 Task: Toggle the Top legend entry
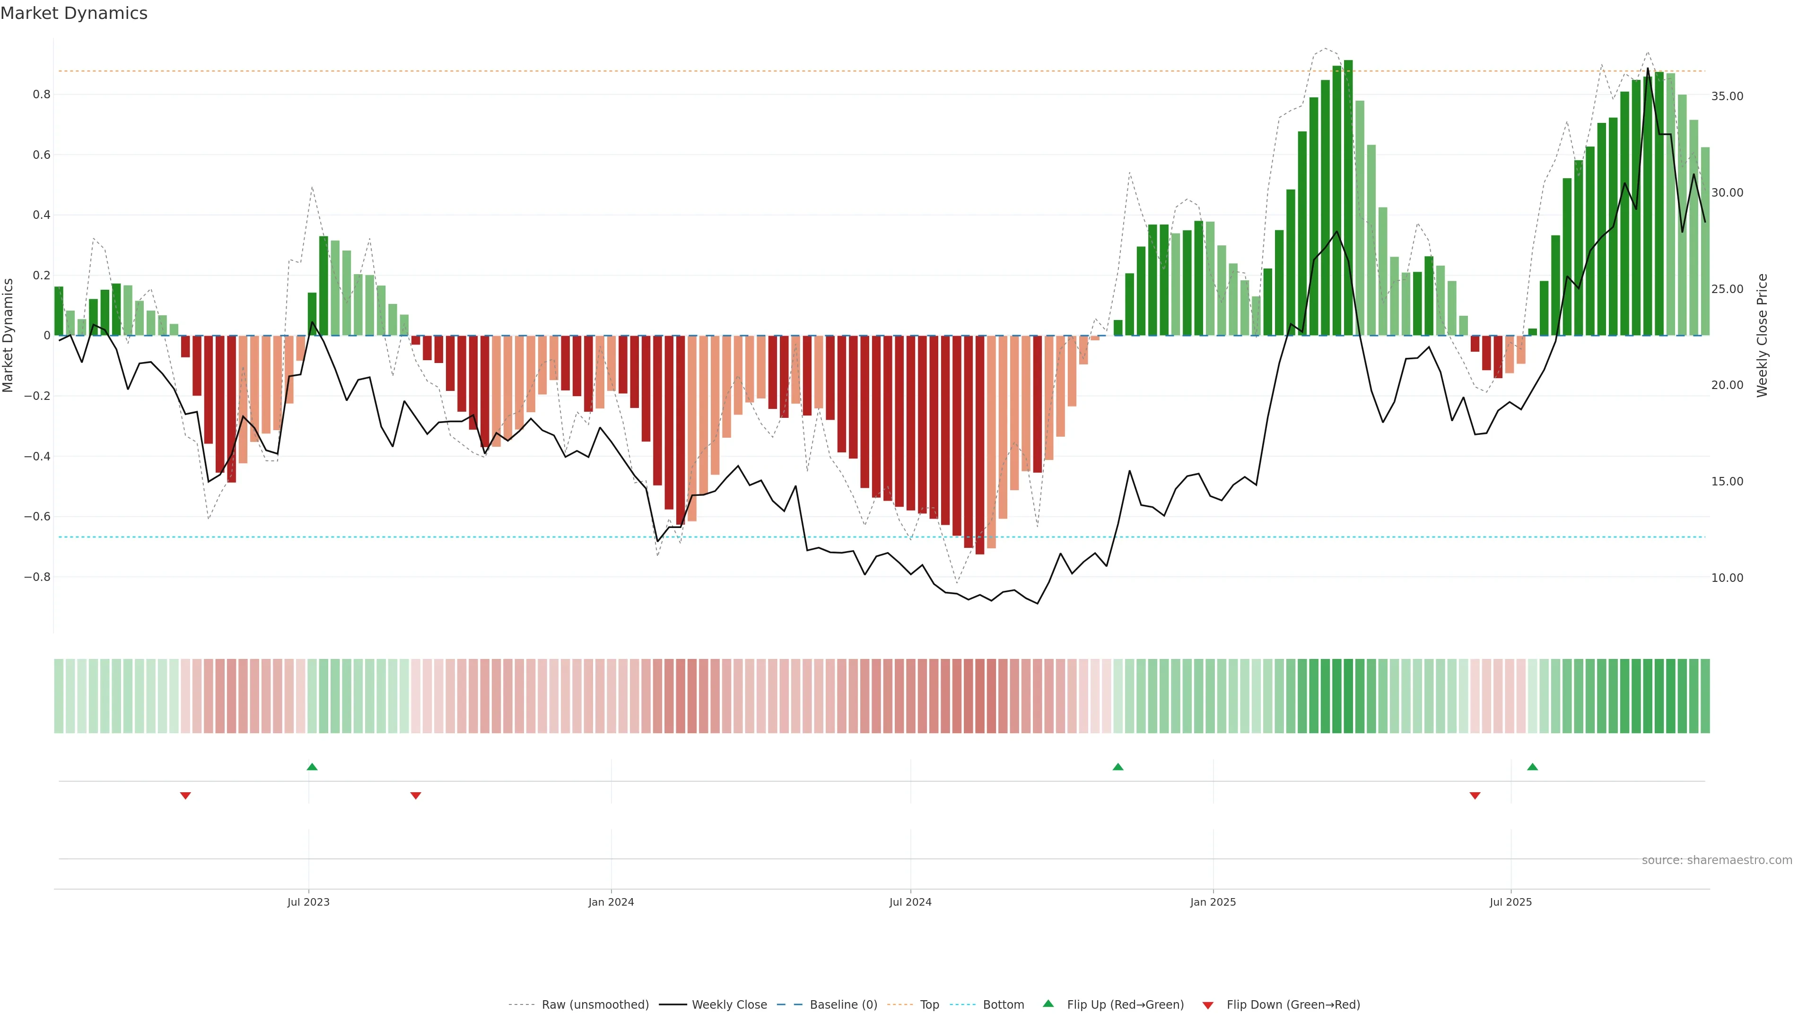tap(929, 1005)
